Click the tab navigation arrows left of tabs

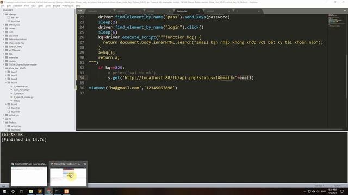(80, 11)
